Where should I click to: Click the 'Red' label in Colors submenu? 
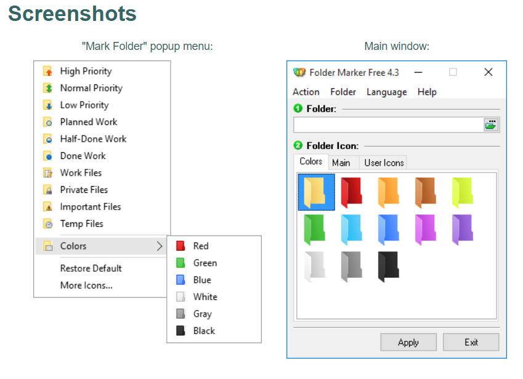coord(201,246)
